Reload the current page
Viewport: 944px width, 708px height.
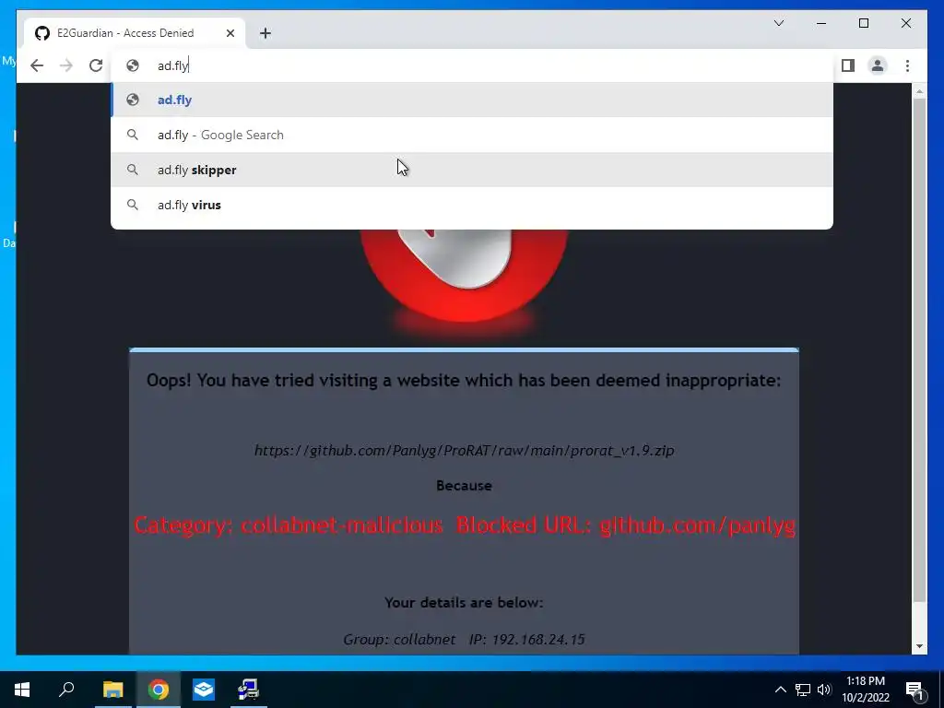[x=96, y=65]
